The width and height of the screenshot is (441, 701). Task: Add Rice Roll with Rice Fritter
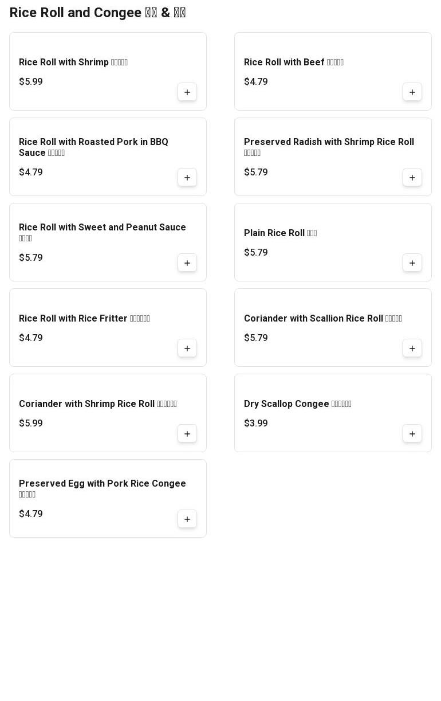(187, 348)
